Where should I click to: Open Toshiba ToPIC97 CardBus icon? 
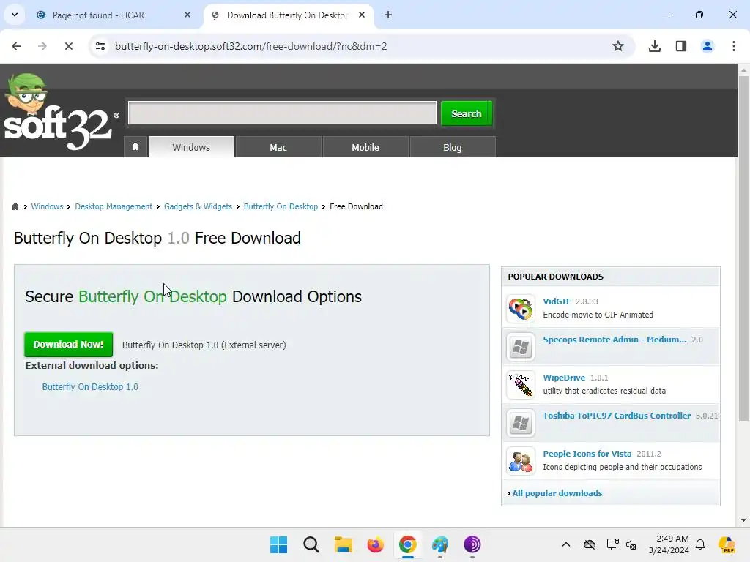(x=521, y=423)
